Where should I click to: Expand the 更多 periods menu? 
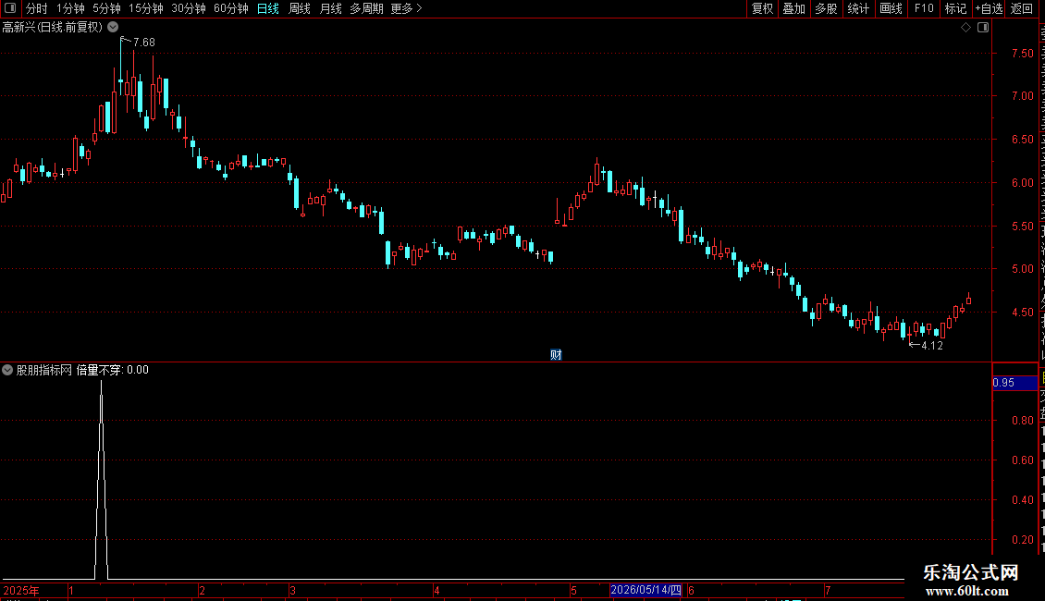tap(406, 8)
